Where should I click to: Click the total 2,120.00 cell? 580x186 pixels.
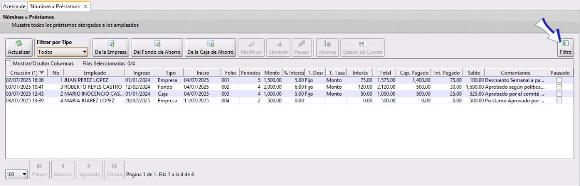tap(384, 87)
